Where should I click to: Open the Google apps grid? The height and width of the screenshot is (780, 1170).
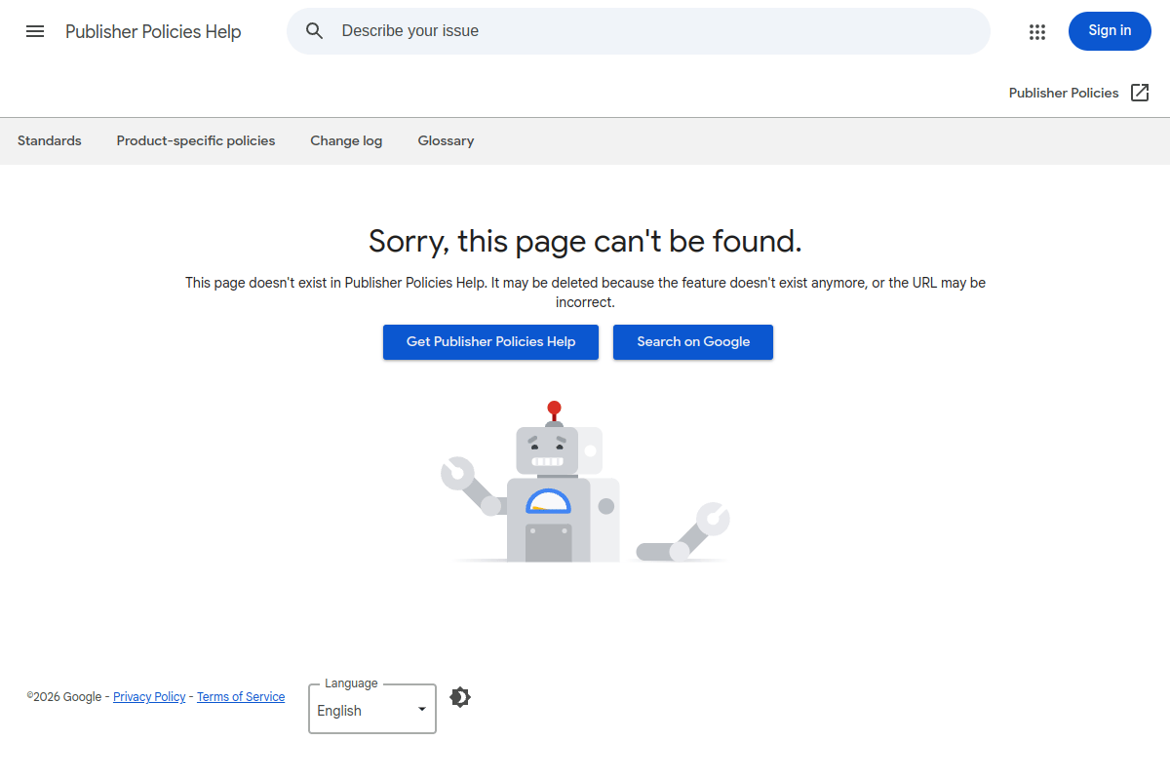click(x=1036, y=31)
